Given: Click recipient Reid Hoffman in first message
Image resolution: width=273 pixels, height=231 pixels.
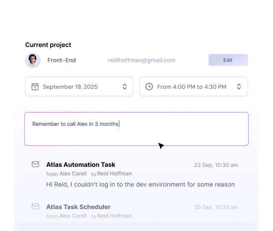Looking at the screenshot, I should (x=115, y=174).
